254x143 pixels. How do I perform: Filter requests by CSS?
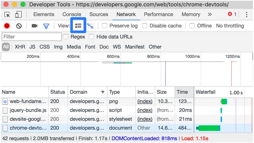pyautogui.click(x=44, y=47)
